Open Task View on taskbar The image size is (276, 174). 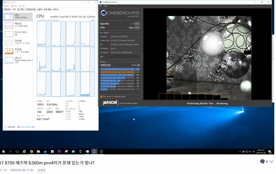(x=17, y=152)
